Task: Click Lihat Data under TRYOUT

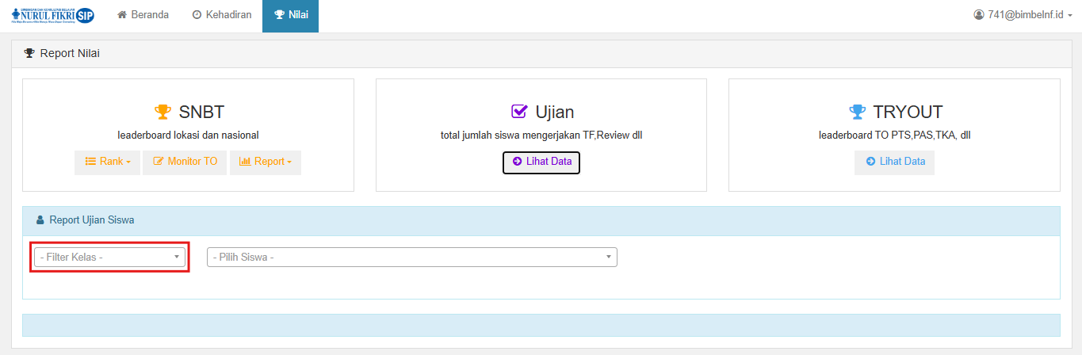Action: [x=894, y=162]
